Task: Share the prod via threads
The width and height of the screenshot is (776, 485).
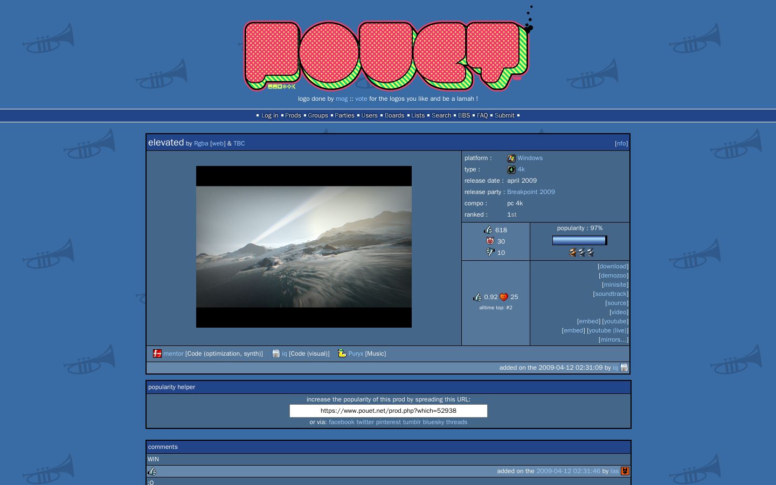Action: tap(457, 422)
